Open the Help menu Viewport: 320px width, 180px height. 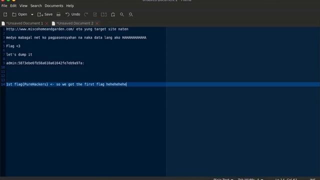(70, 5)
